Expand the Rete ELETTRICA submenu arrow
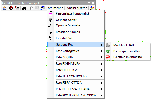 pos(102,70)
